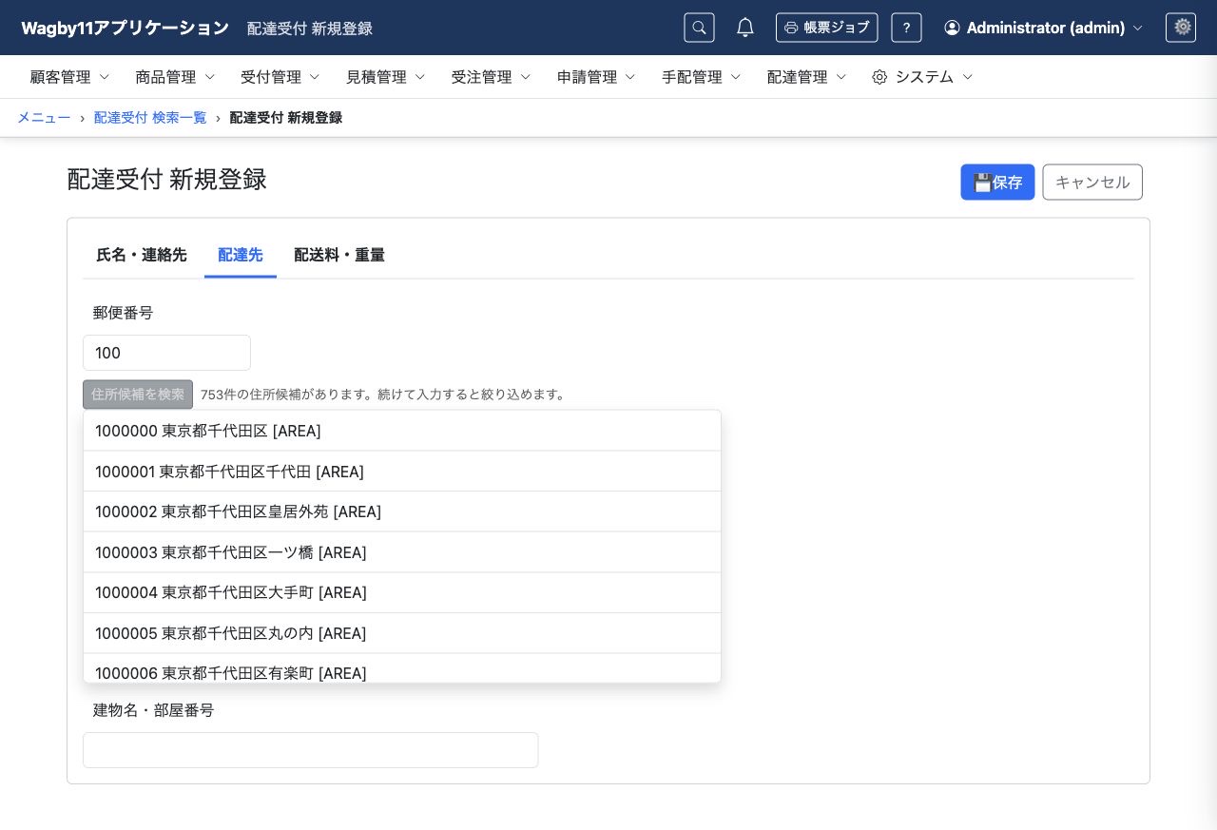Click the 保存 save button

click(x=997, y=183)
